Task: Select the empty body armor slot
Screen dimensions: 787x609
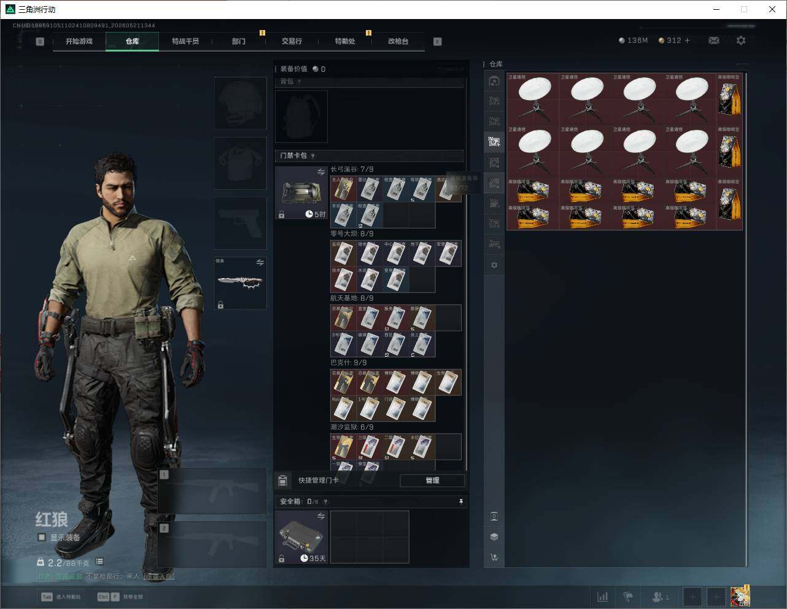Action: pyautogui.click(x=241, y=163)
